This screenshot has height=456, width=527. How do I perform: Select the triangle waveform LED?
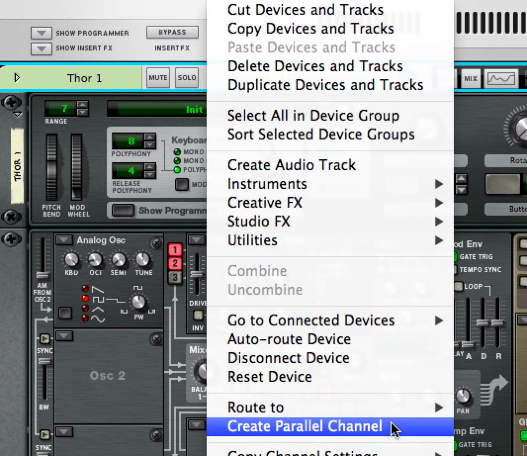(86, 309)
